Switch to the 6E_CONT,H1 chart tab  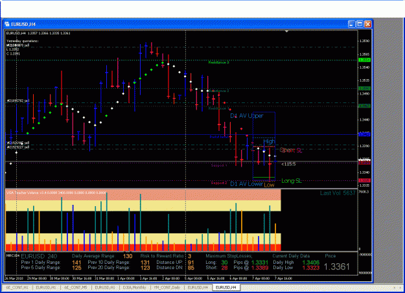click(17, 287)
